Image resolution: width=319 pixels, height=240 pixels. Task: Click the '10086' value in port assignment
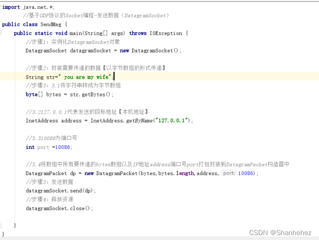tap(62, 147)
